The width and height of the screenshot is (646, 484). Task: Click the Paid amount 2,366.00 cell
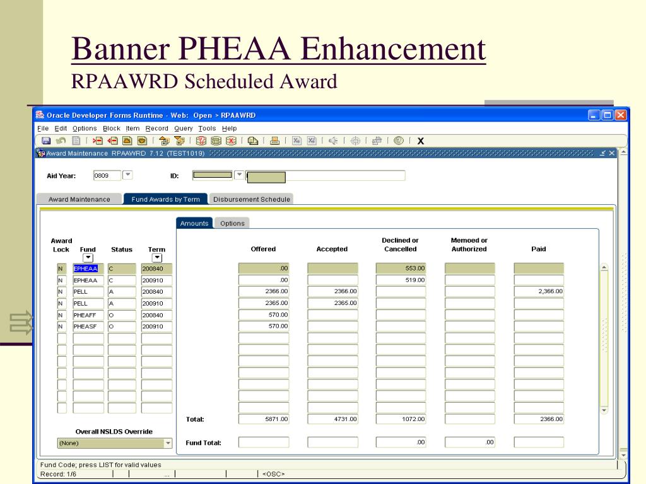[539, 291]
